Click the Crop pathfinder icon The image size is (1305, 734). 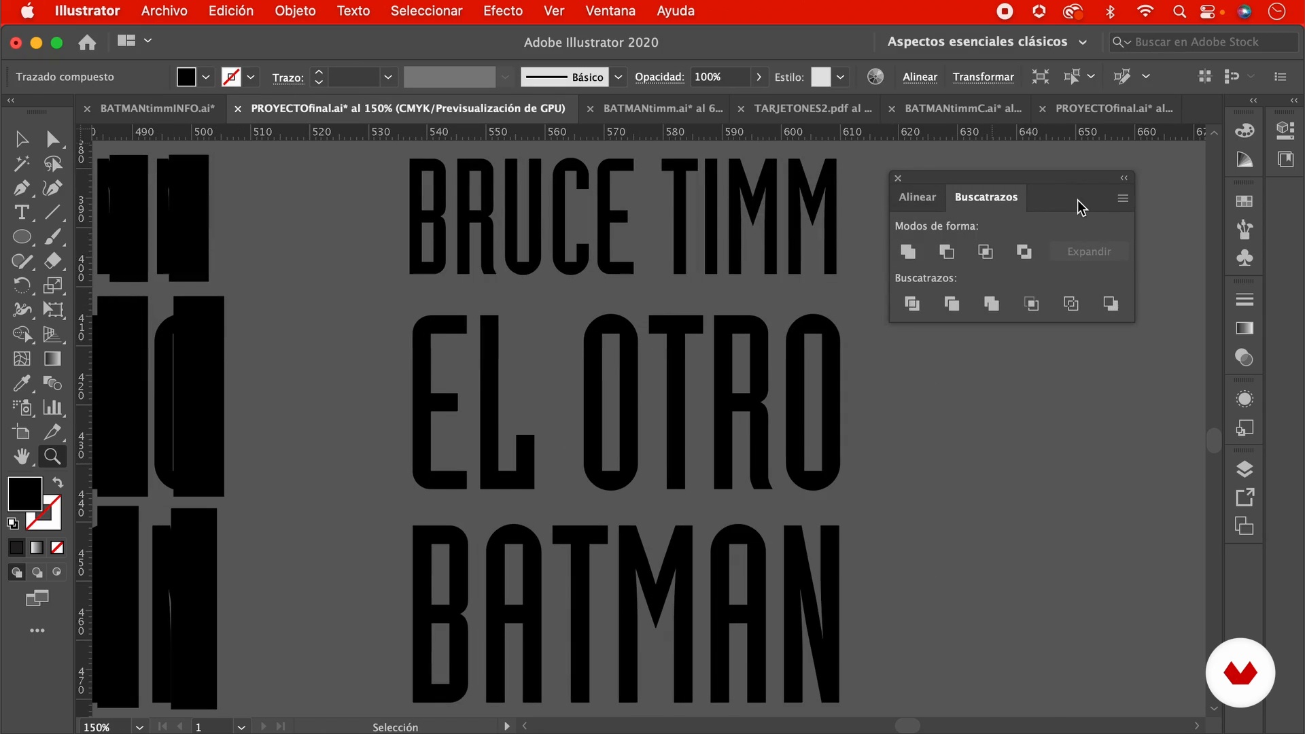(1031, 304)
